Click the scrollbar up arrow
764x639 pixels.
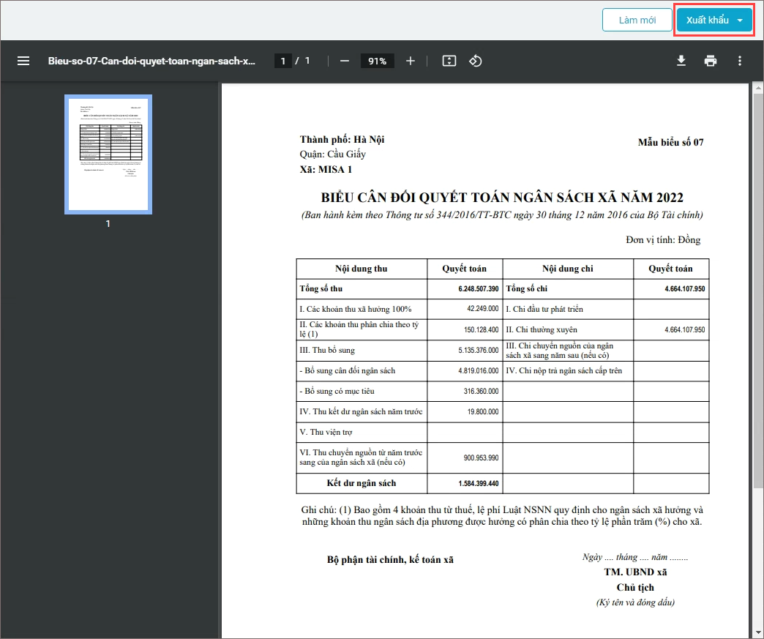pos(758,88)
